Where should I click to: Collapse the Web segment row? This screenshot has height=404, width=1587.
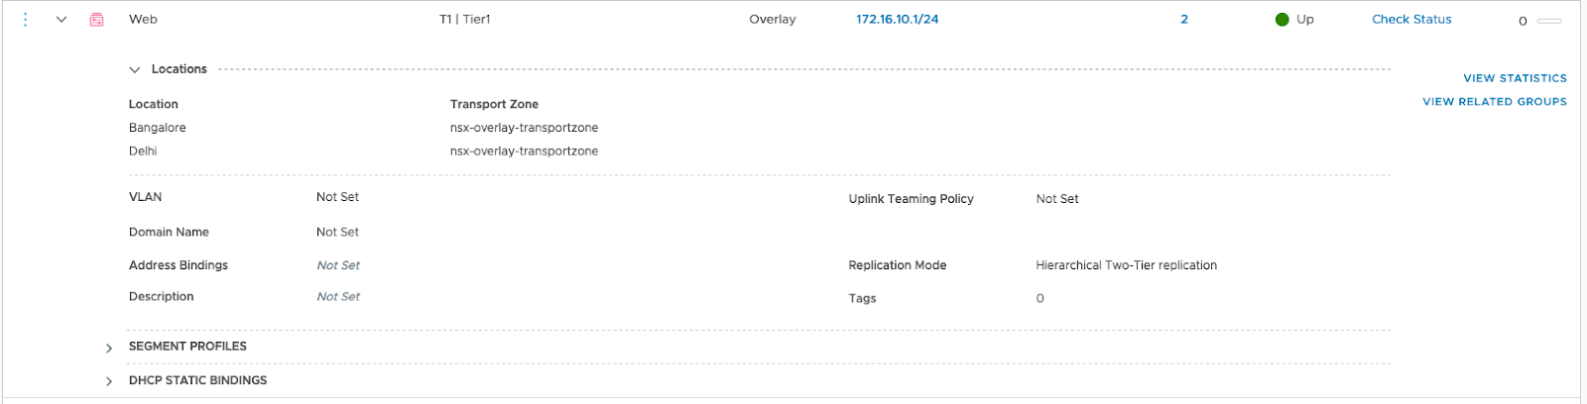click(61, 20)
